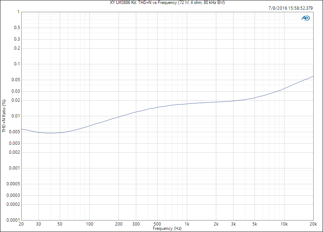Click the '0.0005' y-axis tick label
The width and height of the screenshot is (323, 232).
13,184
